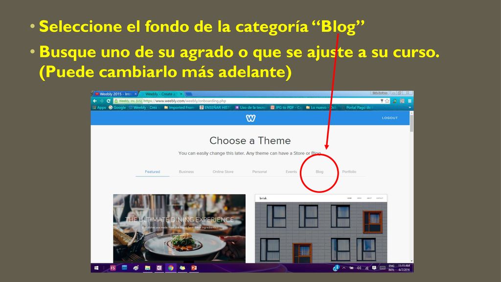Bookmark the page with the star icon
Image resolution: width=501 pixels, height=282 pixels.
point(387,101)
